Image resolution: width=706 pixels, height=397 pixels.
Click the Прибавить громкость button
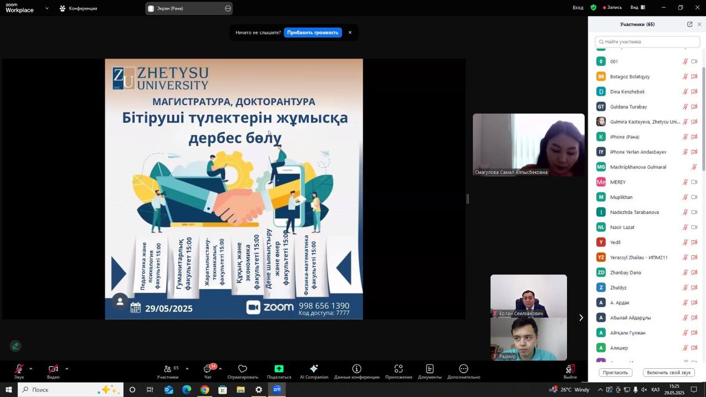tap(313, 33)
